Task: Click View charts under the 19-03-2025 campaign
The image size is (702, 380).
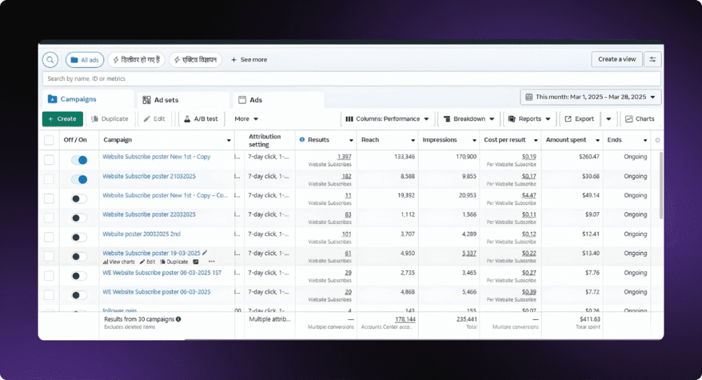Action: (x=119, y=262)
